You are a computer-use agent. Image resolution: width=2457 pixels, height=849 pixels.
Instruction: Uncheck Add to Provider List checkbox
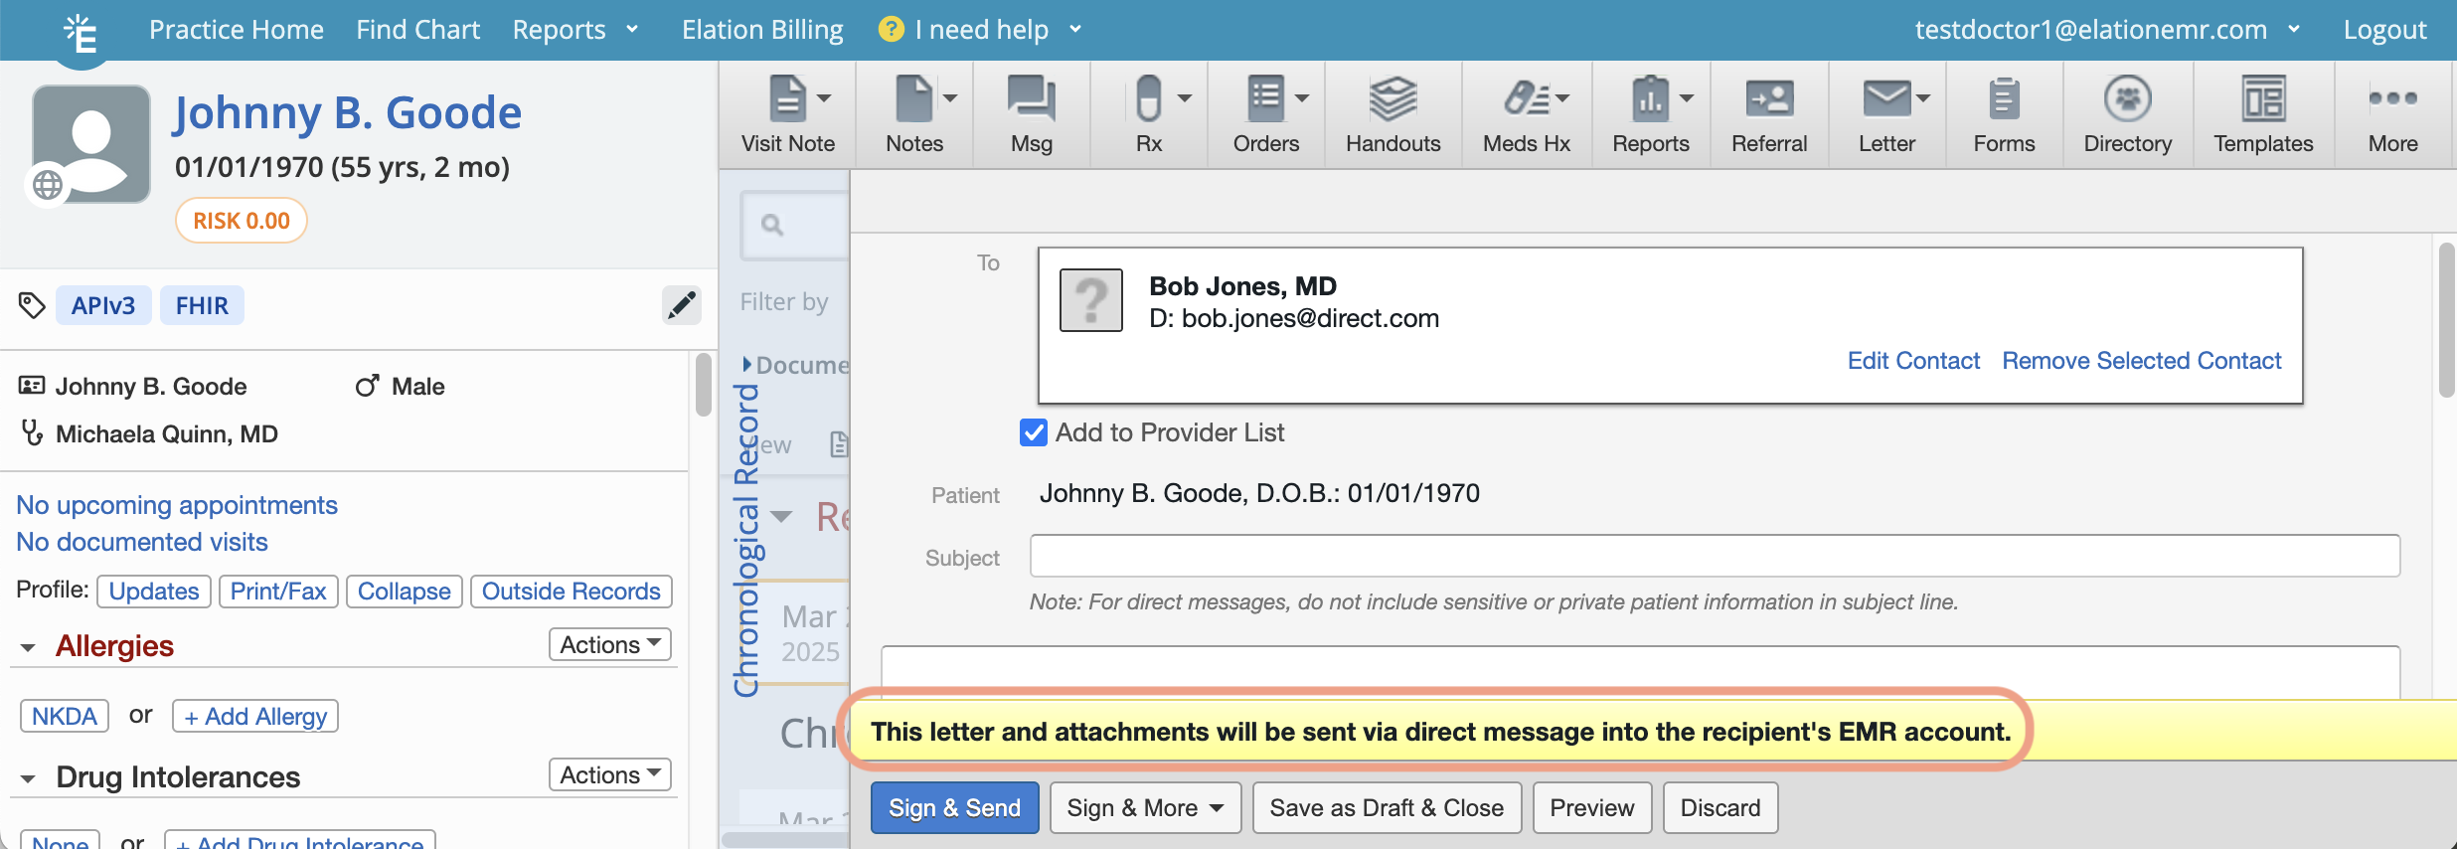1033,432
